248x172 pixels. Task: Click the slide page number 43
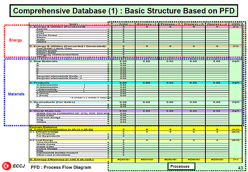pos(241,168)
